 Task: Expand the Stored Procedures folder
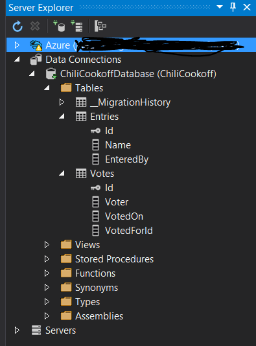click(47, 259)
